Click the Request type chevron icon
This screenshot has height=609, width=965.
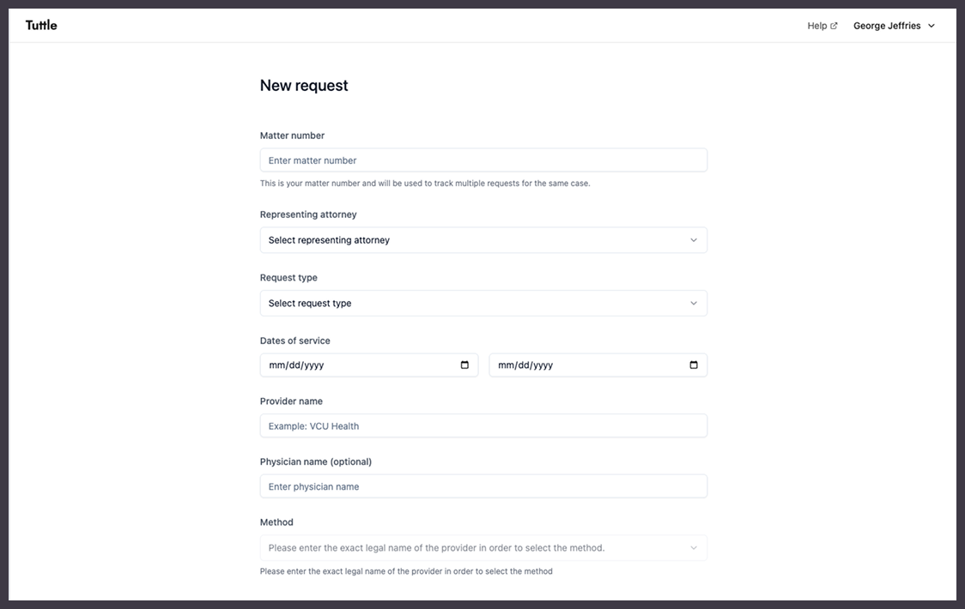pos(694,304)
